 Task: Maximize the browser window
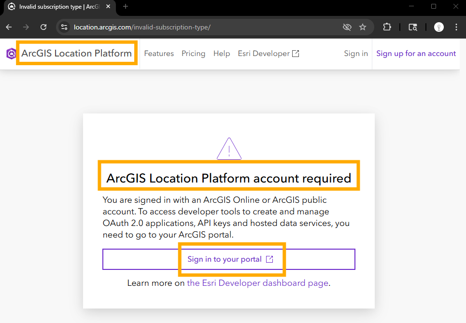[434, 6]
